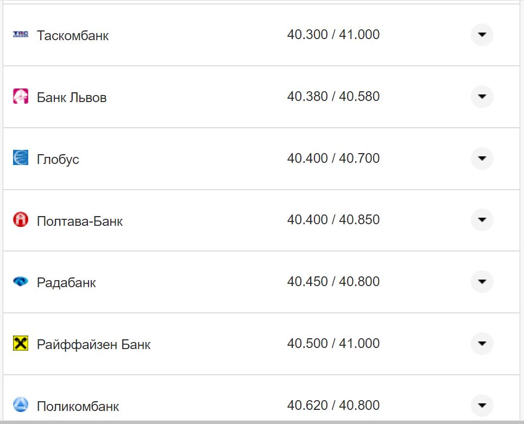Click the red Полтава-Банк logo icon
524x424 pixels.
21,220
